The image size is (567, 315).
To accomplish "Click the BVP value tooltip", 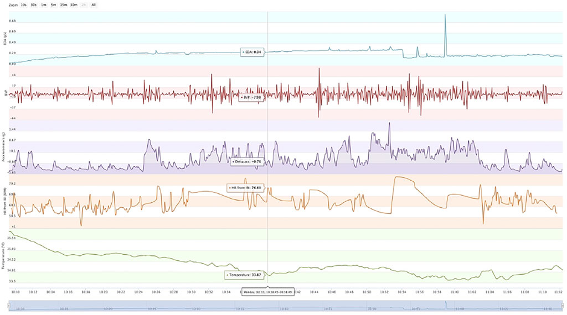I will (251, 97).
